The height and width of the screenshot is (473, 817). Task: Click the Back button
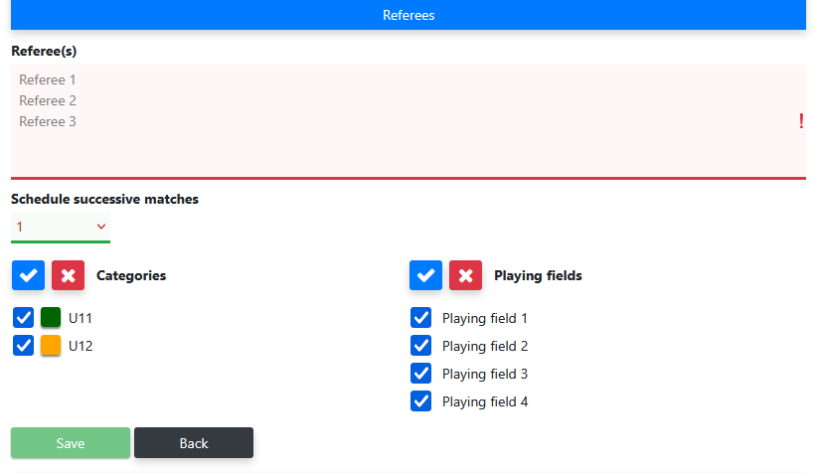point(194,443)
